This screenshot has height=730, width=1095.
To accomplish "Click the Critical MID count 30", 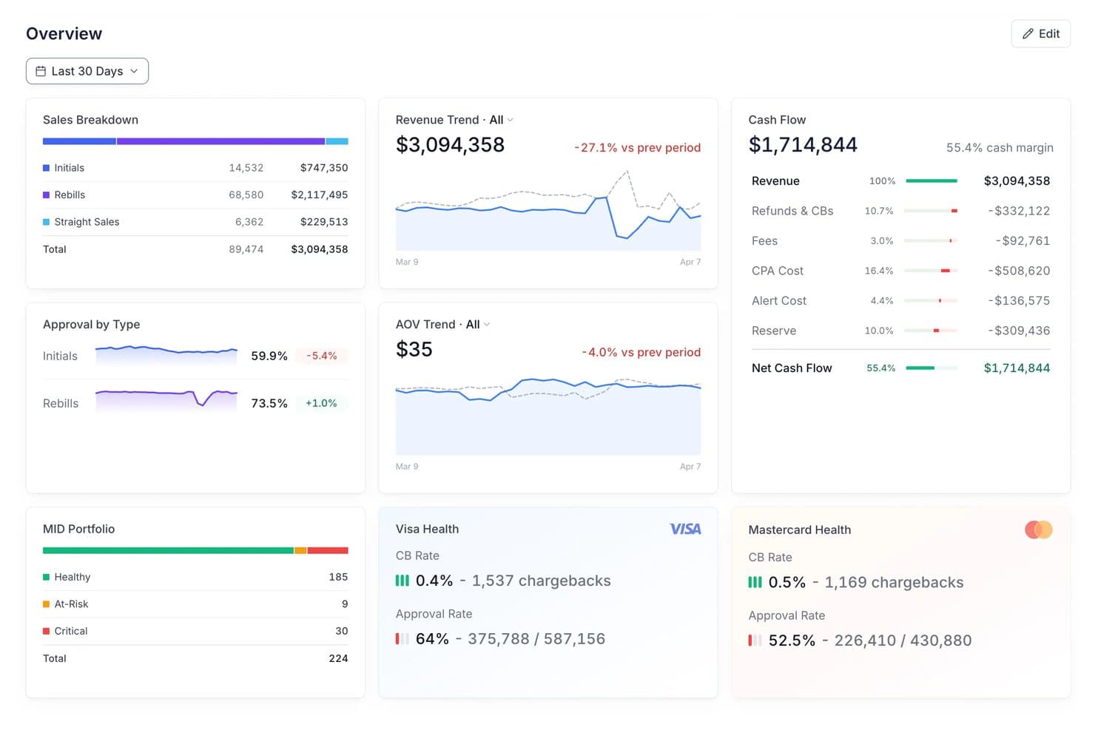I will (x=341, y=631).
